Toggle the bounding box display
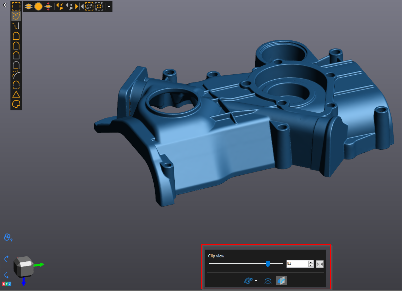The height and width of the screenshot is (291, 402). click(268, 281)
